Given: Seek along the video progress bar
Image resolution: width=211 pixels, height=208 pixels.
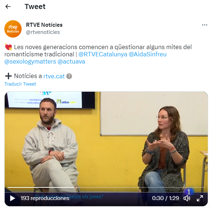Looking at the screenshot, I should click(106, 187).
